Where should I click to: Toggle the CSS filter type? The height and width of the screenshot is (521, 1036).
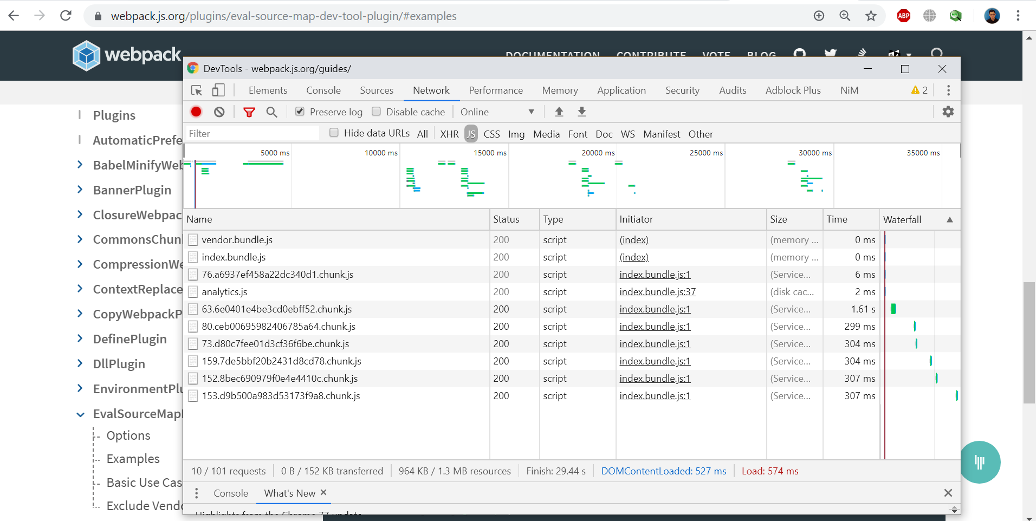click(491, 134)
